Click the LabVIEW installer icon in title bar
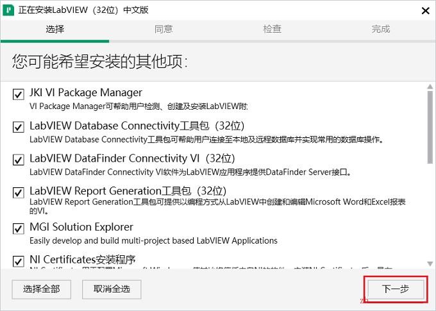Viewport: 436px width, 311px height. point(9,11)
